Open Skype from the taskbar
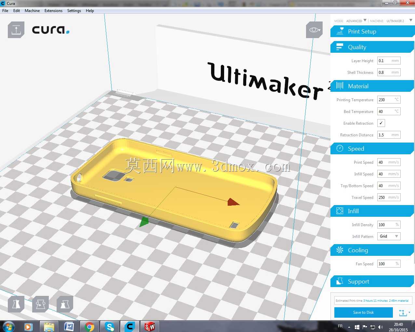 pos(110,326)
